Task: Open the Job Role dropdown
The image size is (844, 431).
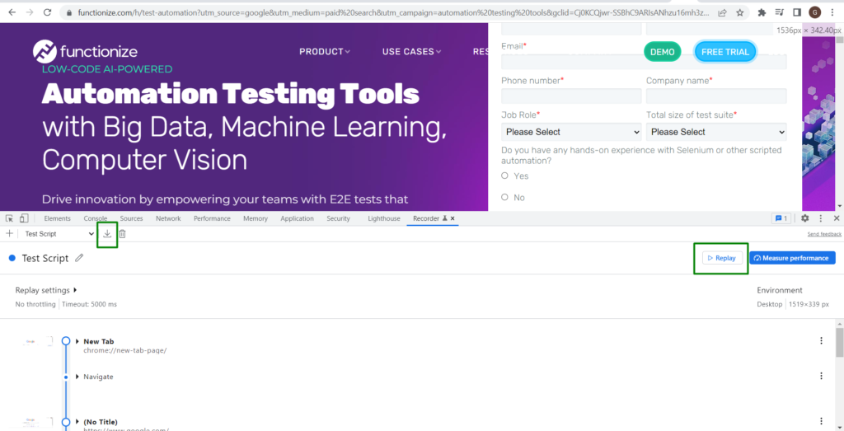Action: (571, 132)
